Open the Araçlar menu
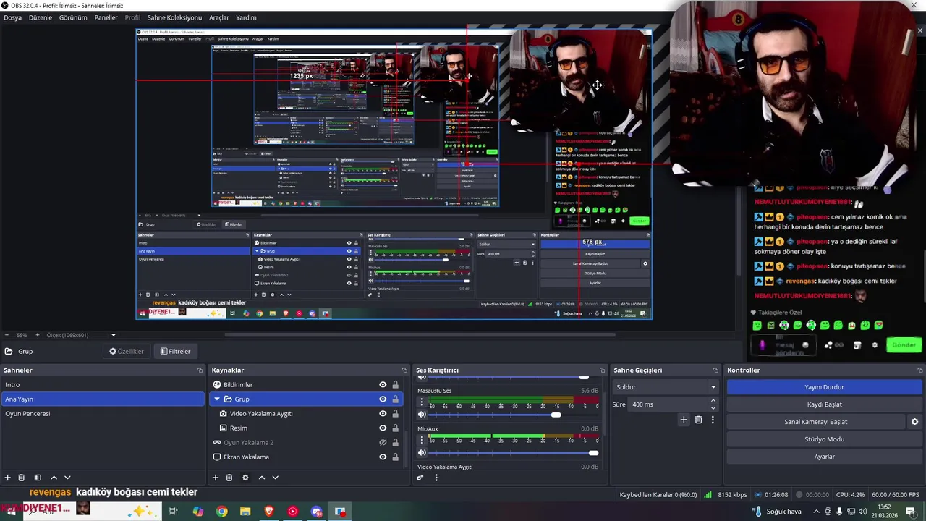 (x=219, y=17)
